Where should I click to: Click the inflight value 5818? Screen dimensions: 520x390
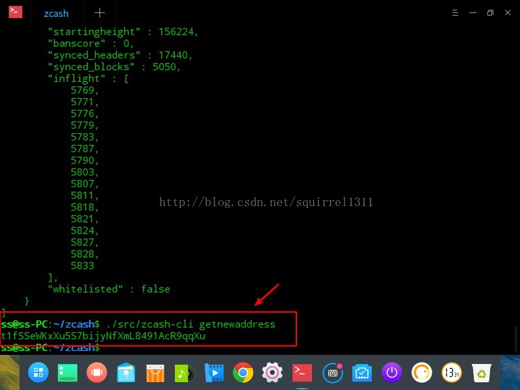(x=84, y=207)
